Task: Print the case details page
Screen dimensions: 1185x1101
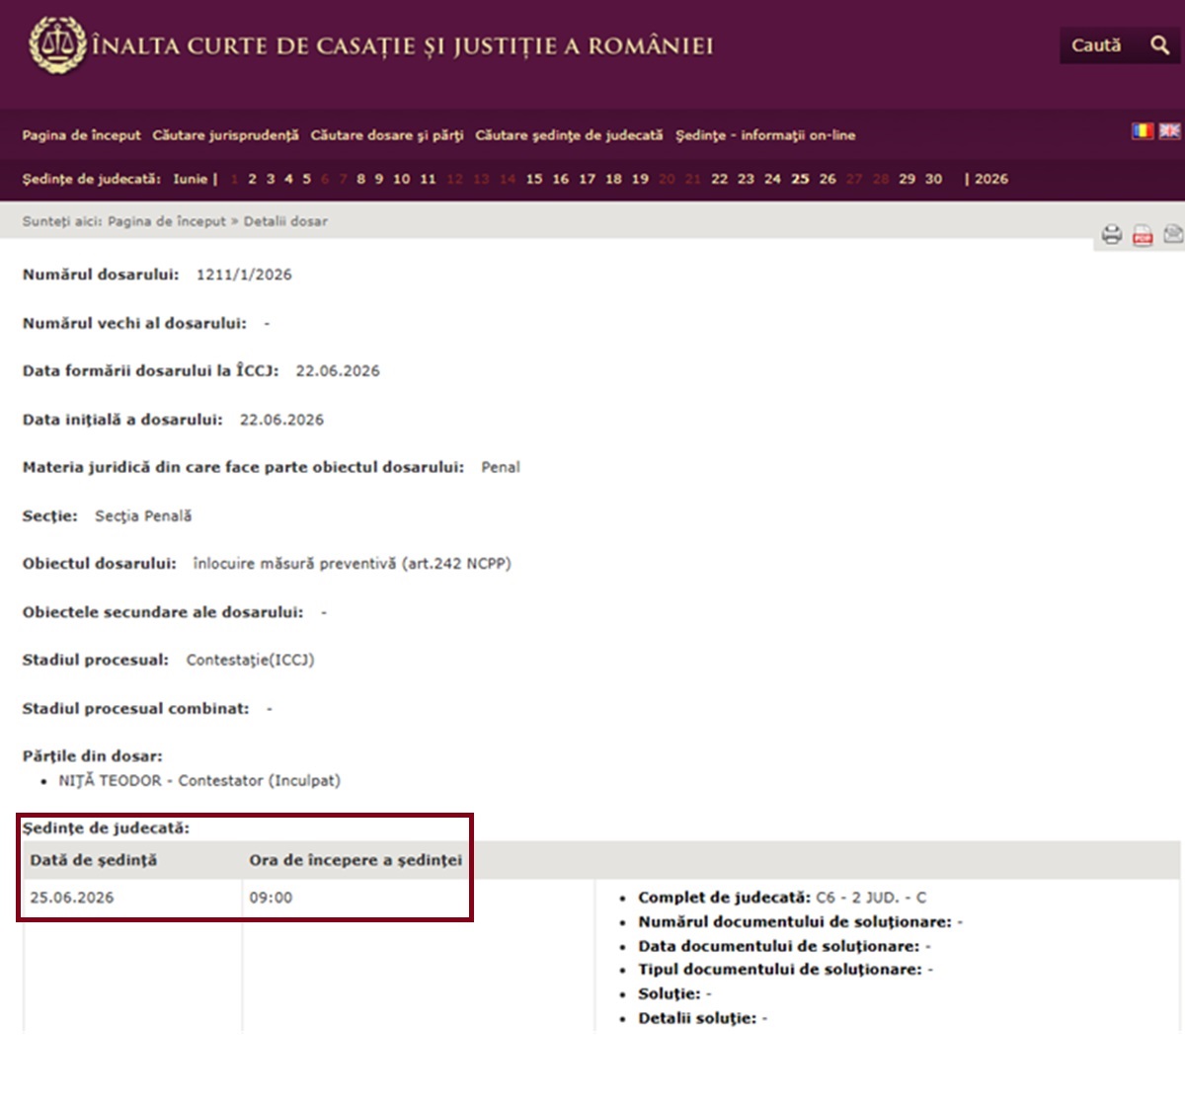Action: [x=1112, y=235]
